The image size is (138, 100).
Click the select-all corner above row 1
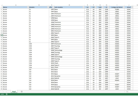click(1, 5)
